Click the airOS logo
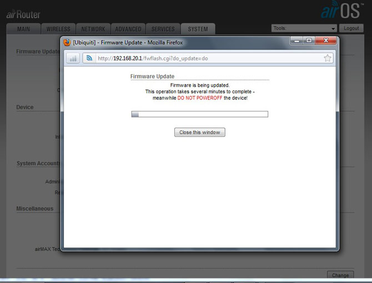The image size is (372, 283). click(x=341, y=10)
